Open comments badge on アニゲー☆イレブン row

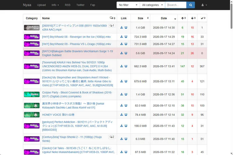coord(112,26)
